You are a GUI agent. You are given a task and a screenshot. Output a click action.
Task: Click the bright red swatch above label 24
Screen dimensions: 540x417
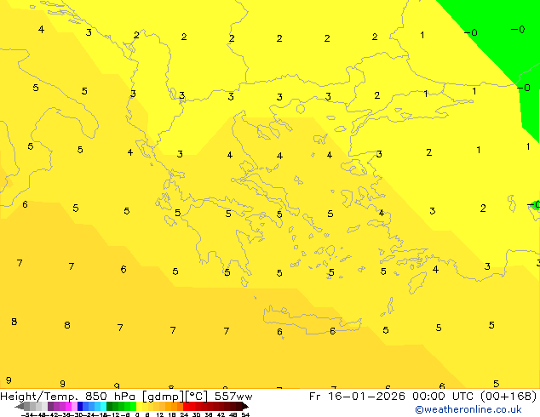[x=186, y=407]
